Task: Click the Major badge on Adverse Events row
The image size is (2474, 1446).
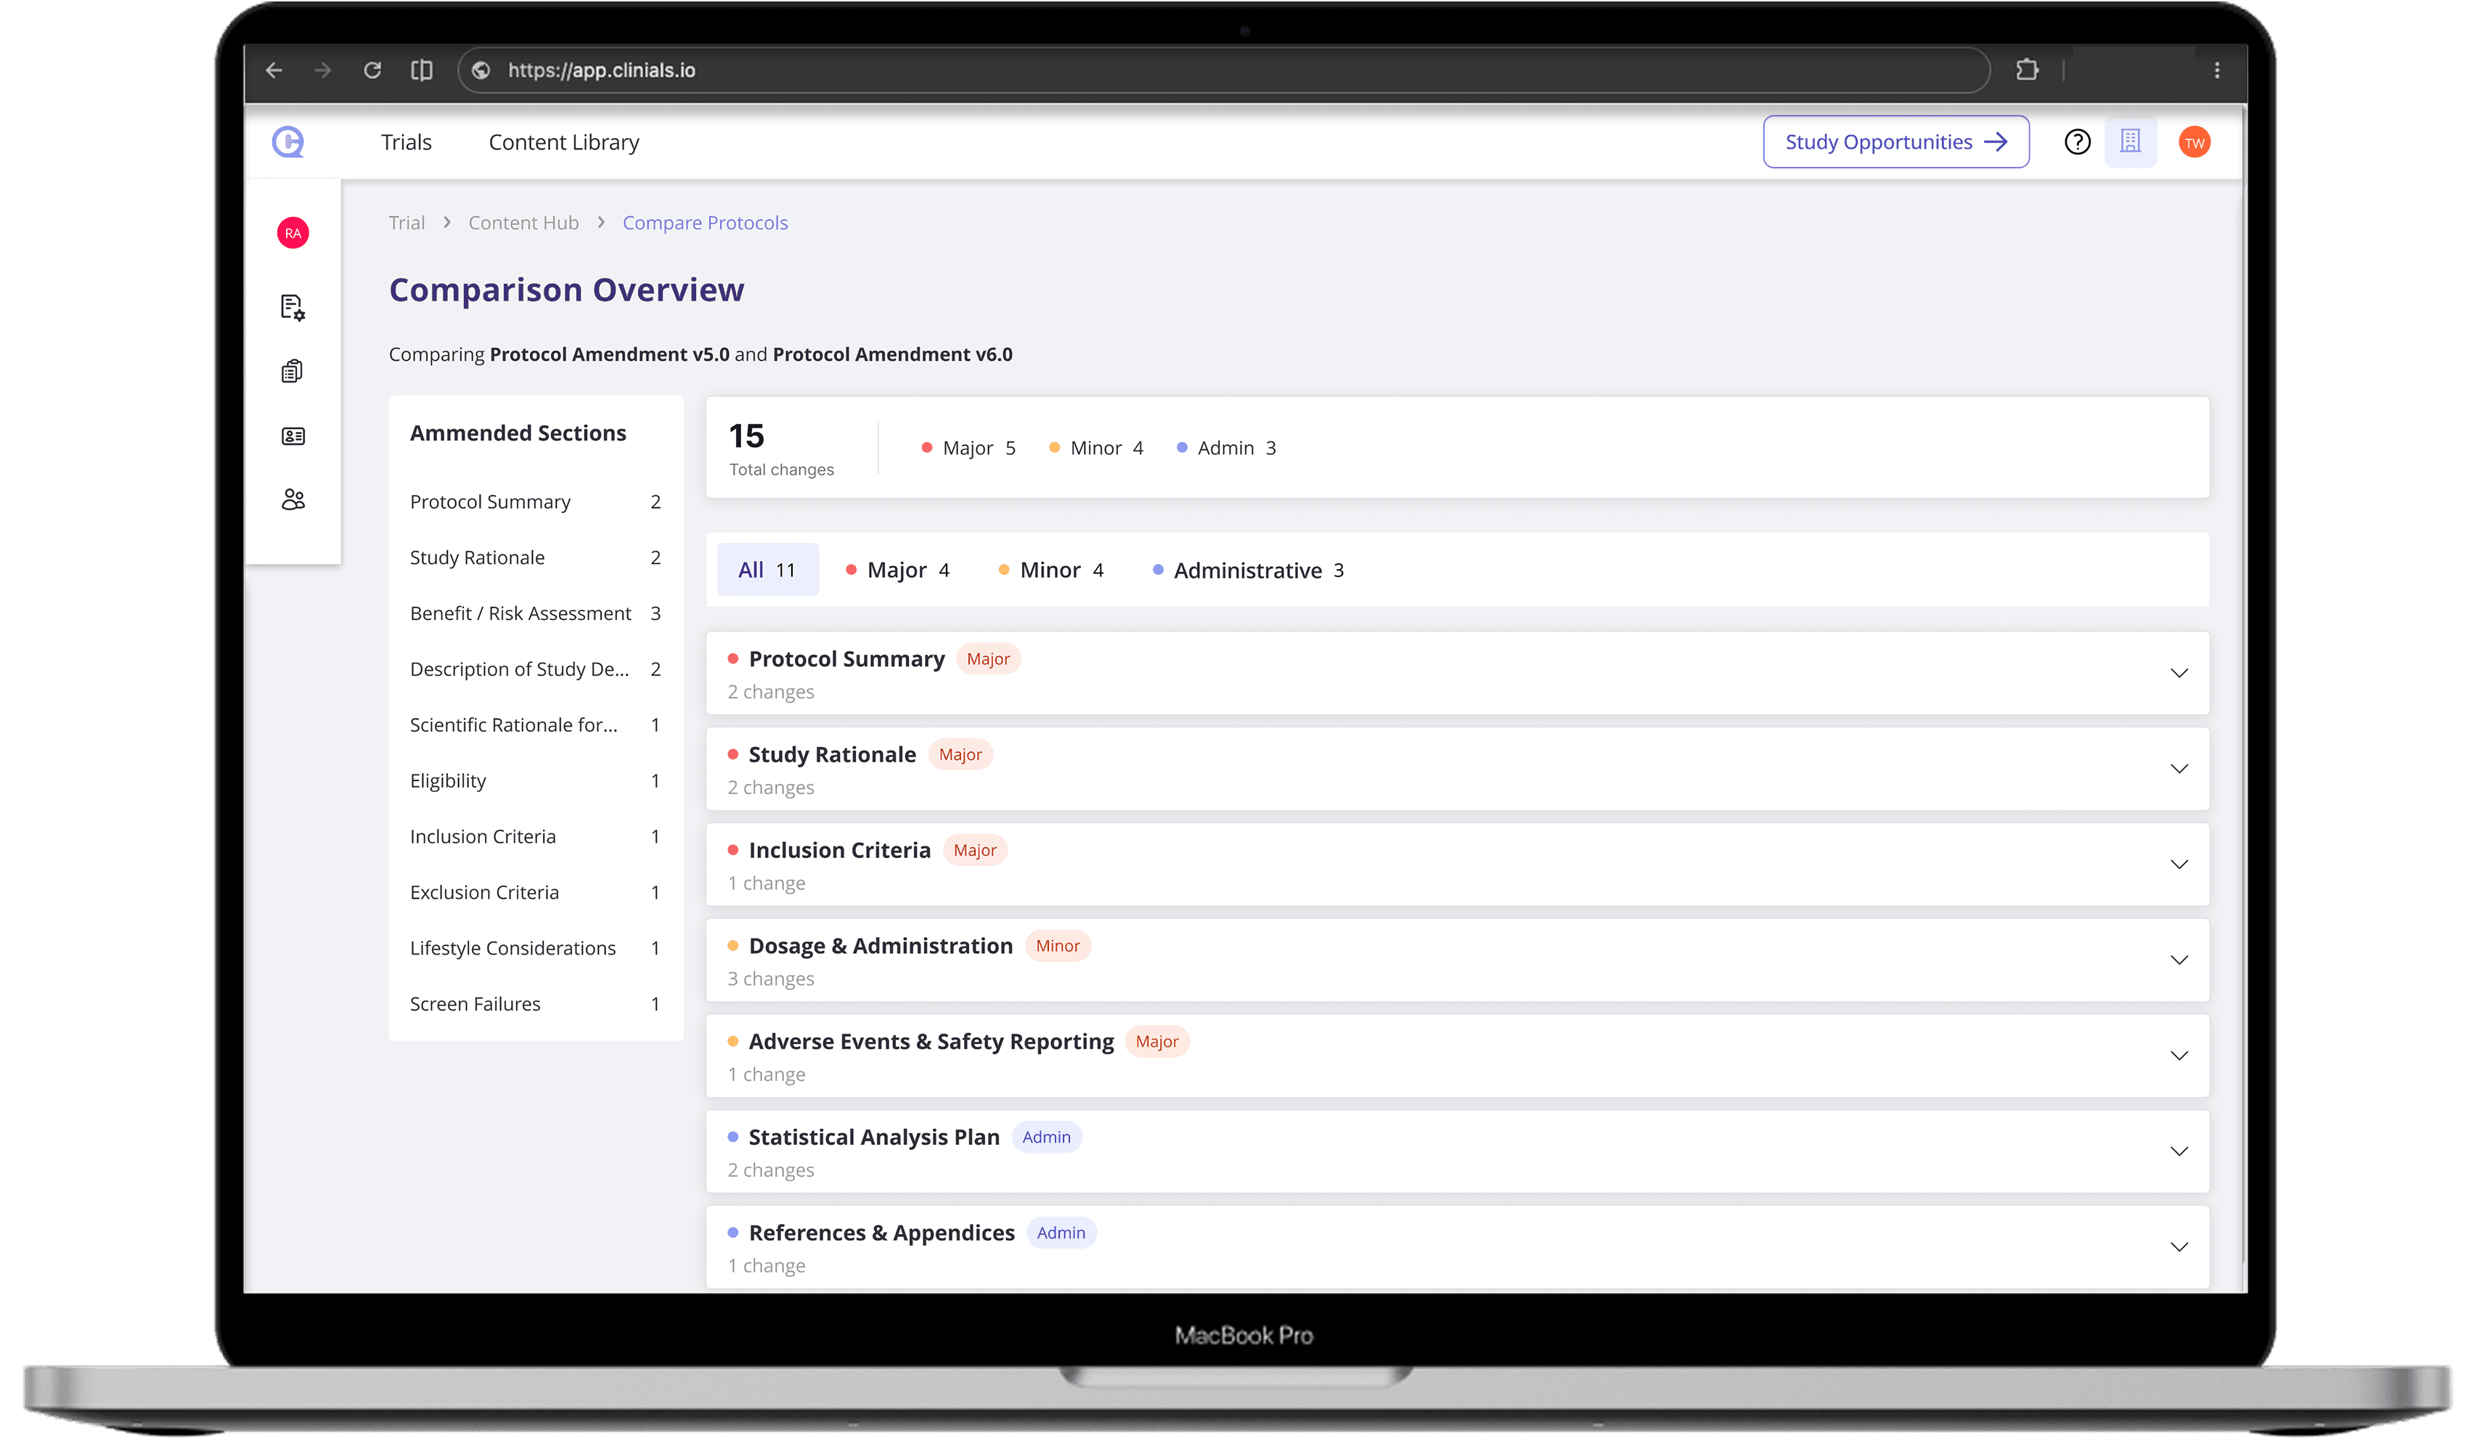Action: [1156, 1042]
